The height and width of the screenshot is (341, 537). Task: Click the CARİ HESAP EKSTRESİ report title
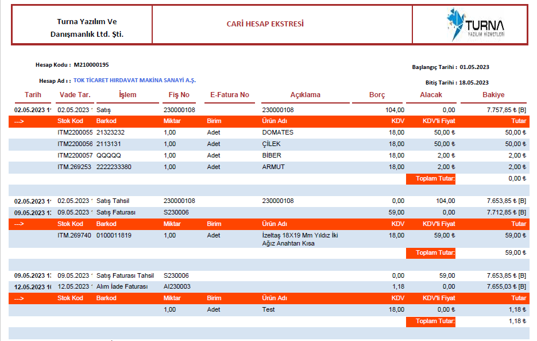click(x=265, y=24)
